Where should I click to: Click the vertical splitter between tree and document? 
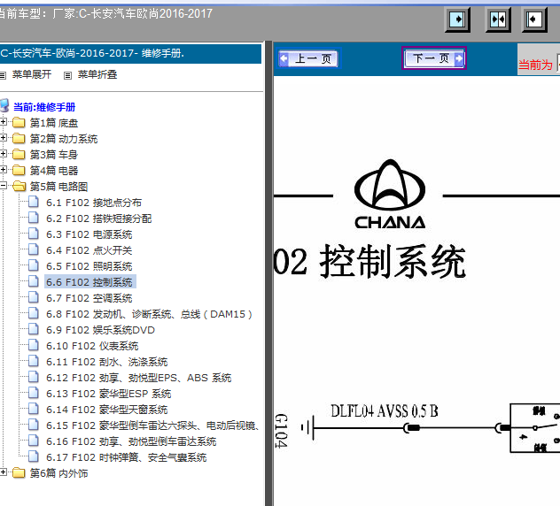tap(269, 273)
